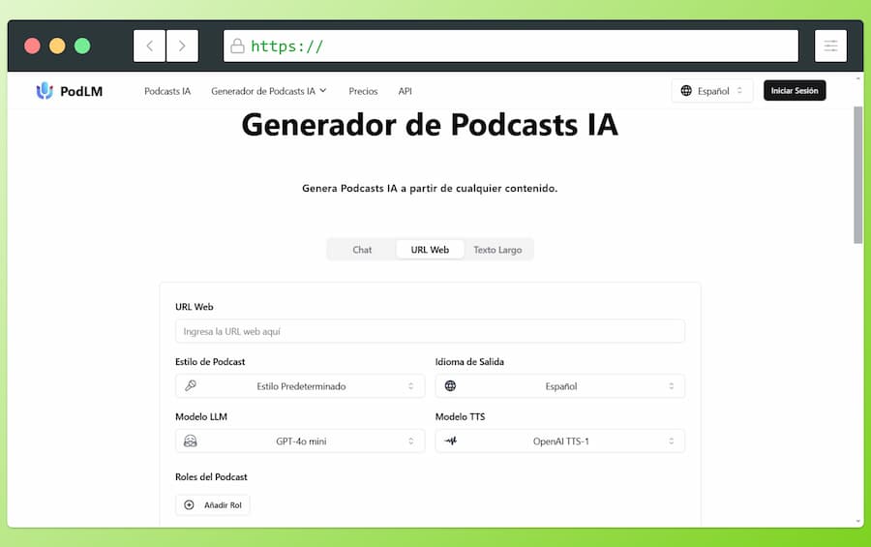
Task: Open the Estilo Predeterminado dropdown
Action: coord(300,386)
